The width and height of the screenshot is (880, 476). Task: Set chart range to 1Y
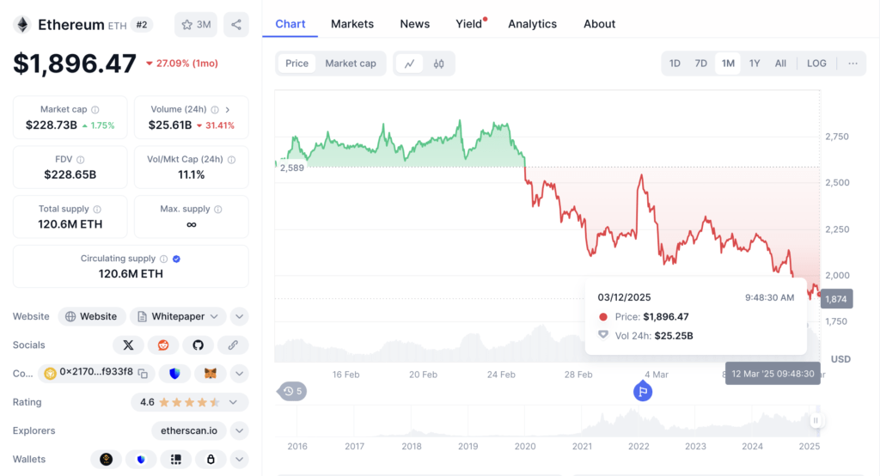pyautogui.click(x=755, y=64)
